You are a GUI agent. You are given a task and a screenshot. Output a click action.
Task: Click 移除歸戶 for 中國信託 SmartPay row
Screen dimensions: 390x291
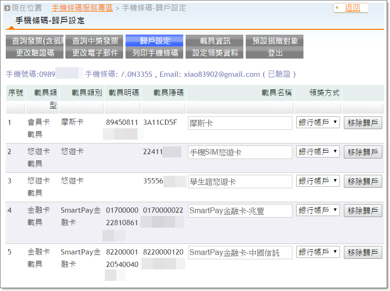tap(363, 252)
